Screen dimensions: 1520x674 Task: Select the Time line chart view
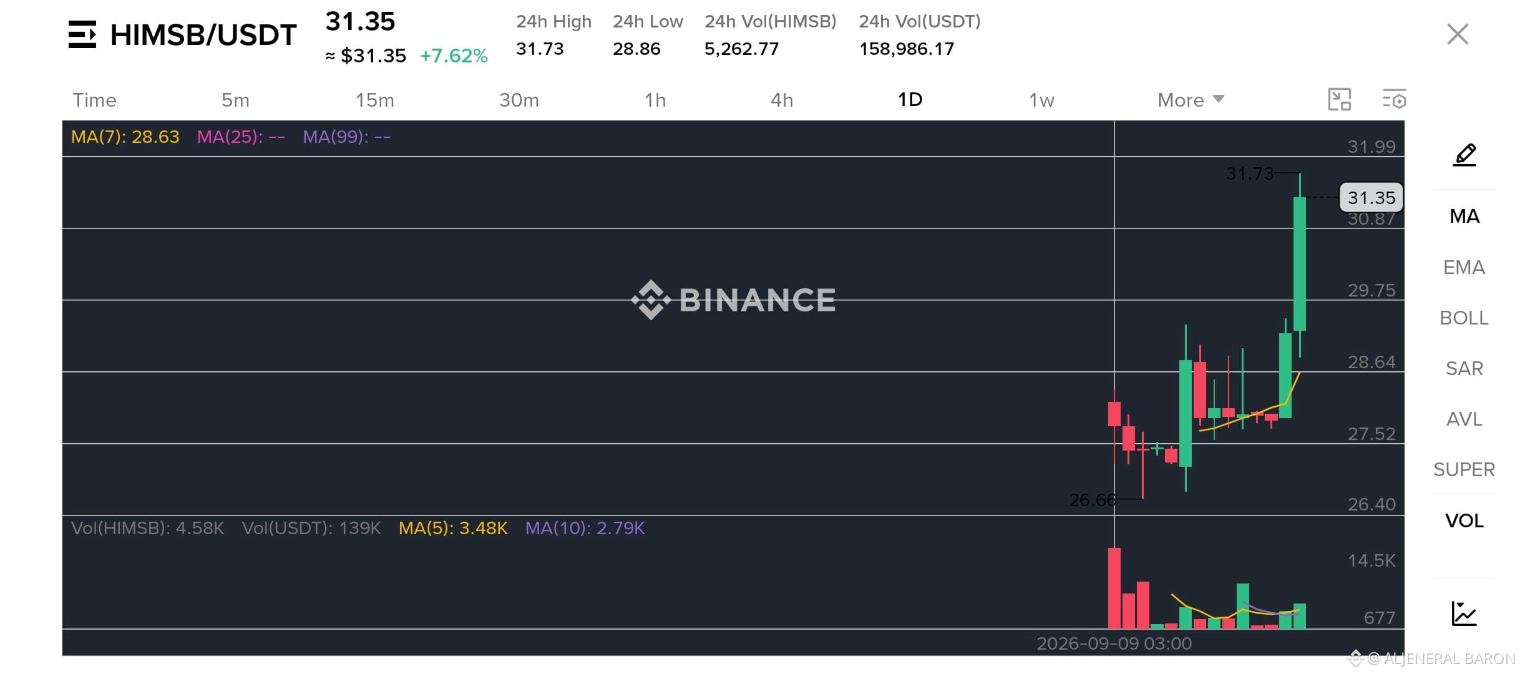click(94, 100)
